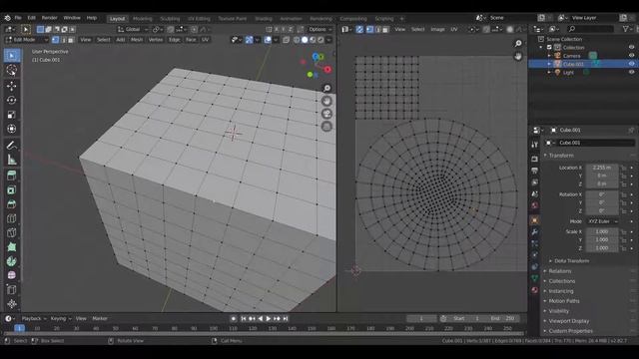Switch to solid viewport shading
Image resolution: width=639 pixels, height=359 pixels.
point(305,40)
